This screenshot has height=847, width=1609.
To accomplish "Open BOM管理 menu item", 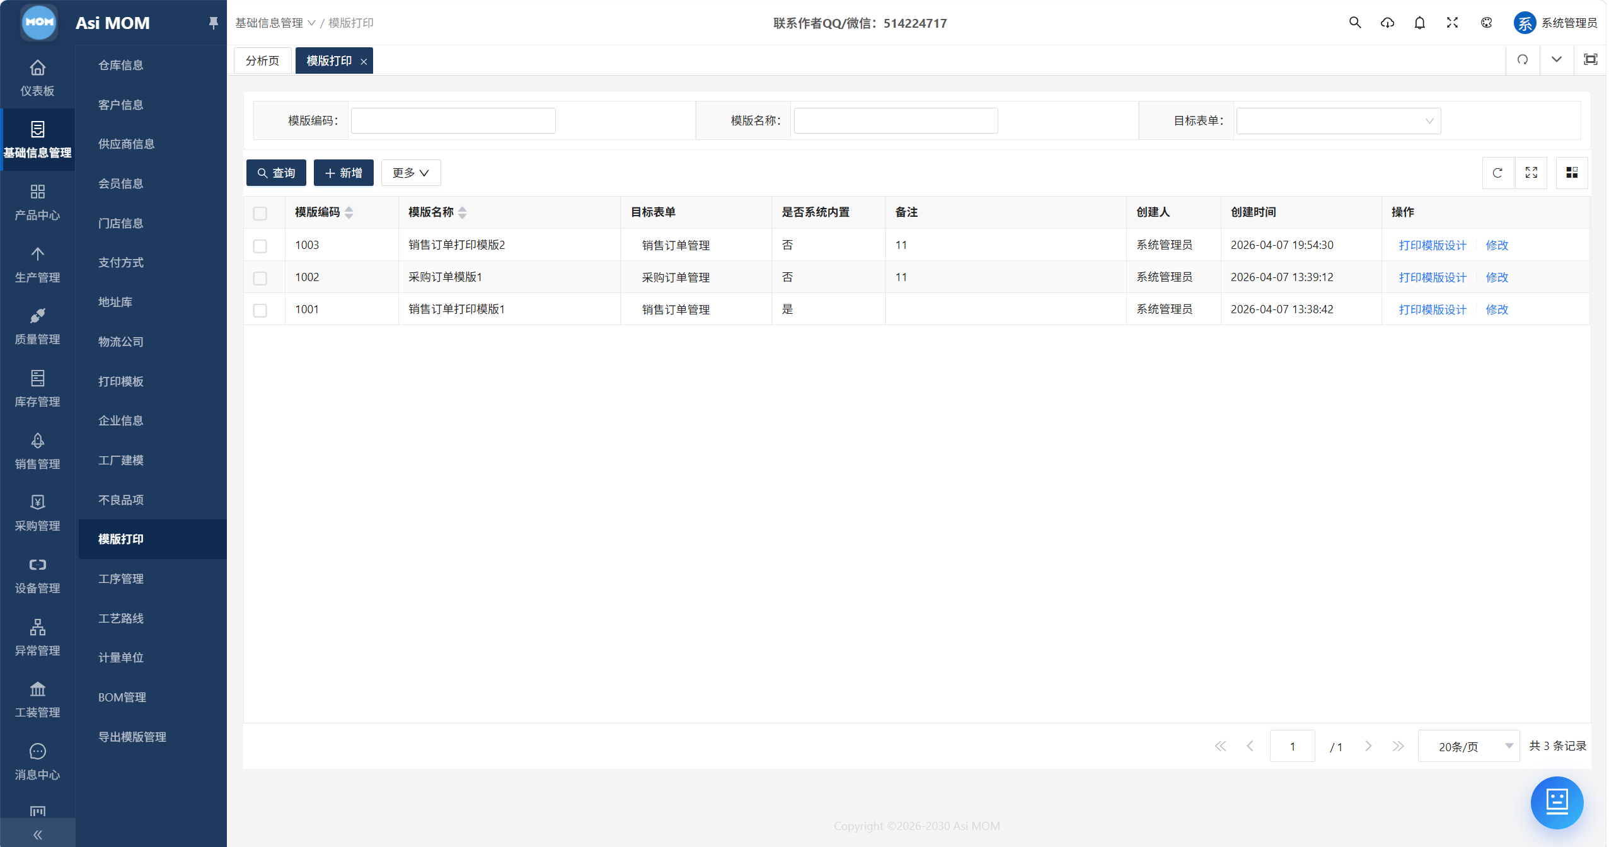I will (122, 697).
